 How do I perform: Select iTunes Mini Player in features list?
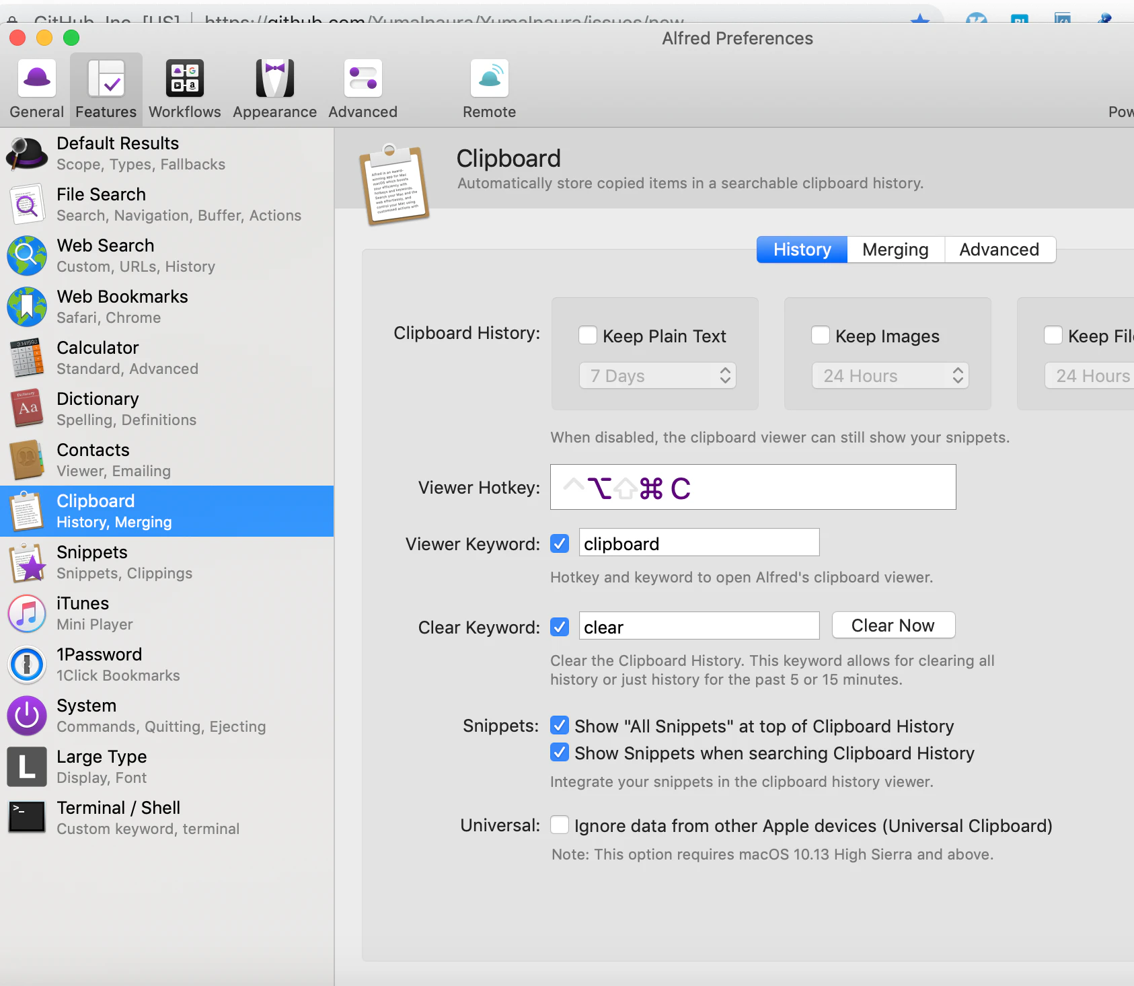pyautogui.click(x=167, y=613)
